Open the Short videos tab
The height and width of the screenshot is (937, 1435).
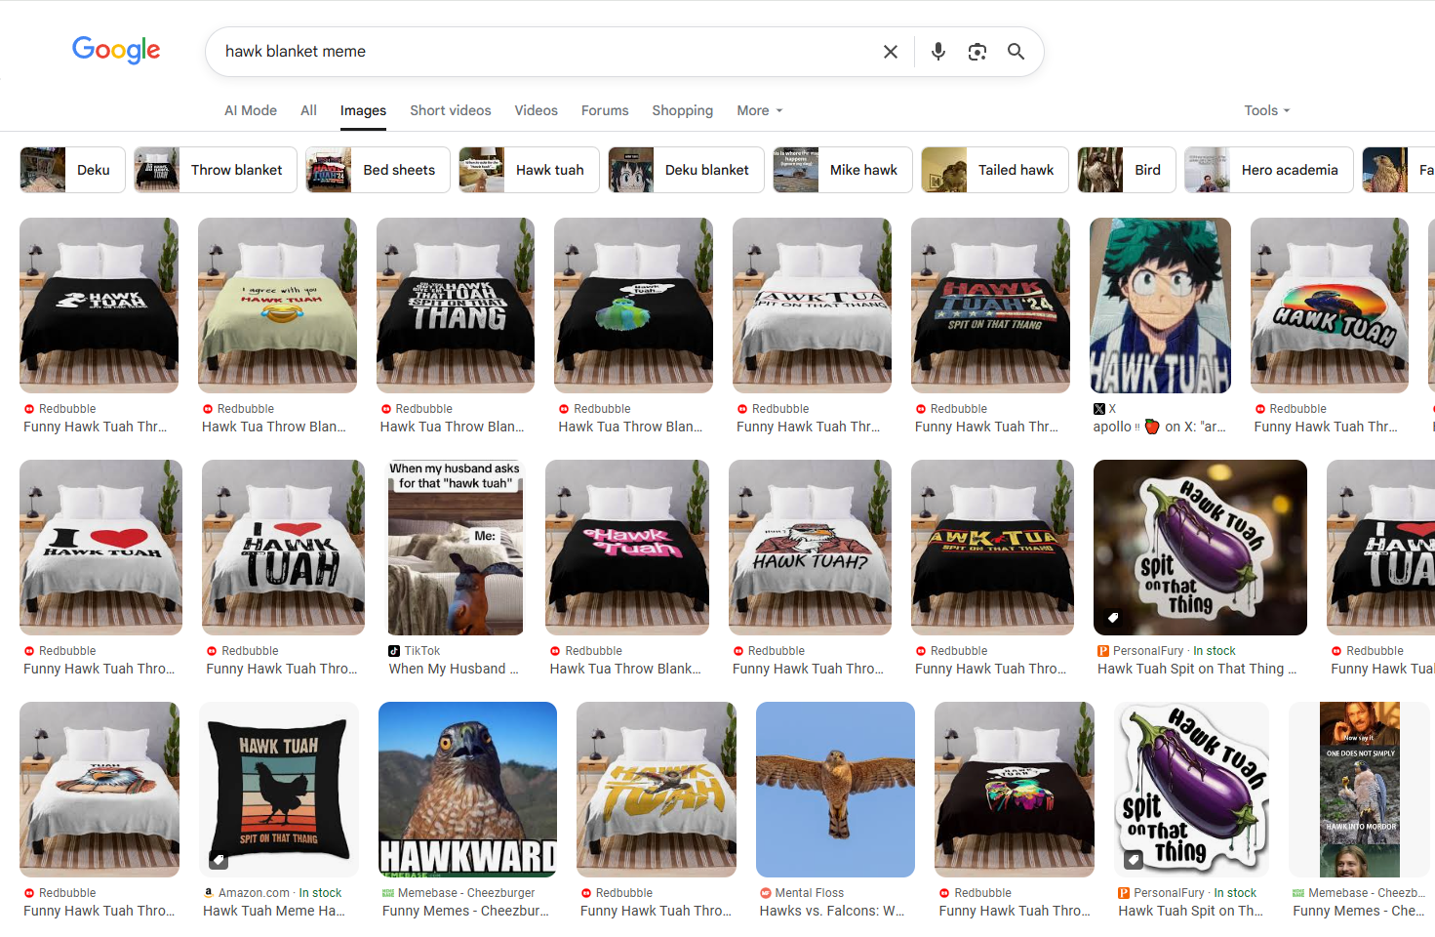point(451,110)
